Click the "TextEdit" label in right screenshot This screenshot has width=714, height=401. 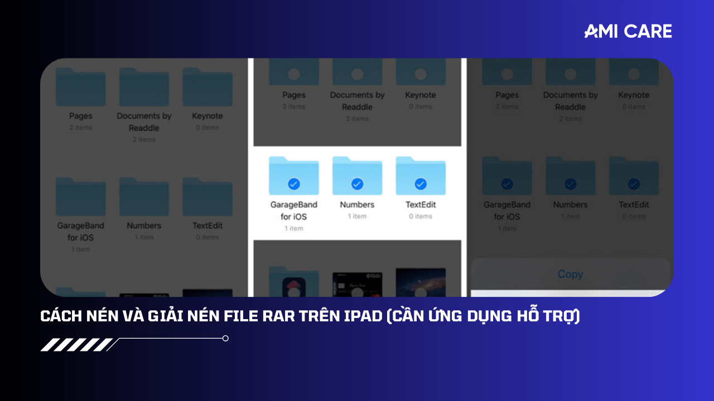click(634, 204)
